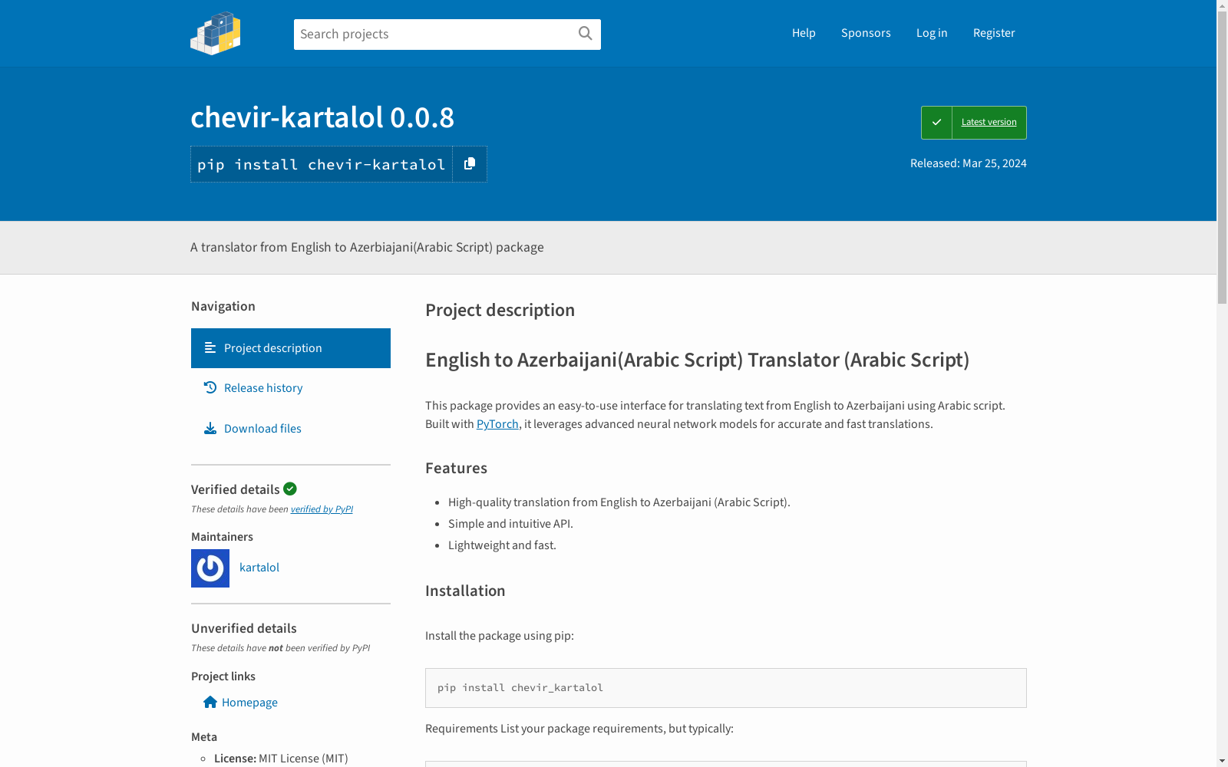Click the Installation heading
The width and height of the screenshot is (1228, 767).
click(x=465, y=591)
